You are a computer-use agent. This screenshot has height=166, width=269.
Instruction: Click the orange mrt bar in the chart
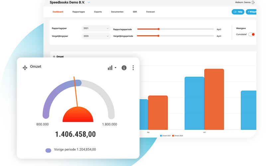tap(214, 99)
